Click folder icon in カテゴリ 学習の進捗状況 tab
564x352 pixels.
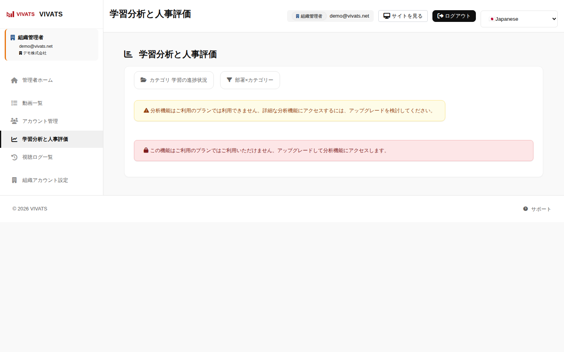click(x=144, y=80)
